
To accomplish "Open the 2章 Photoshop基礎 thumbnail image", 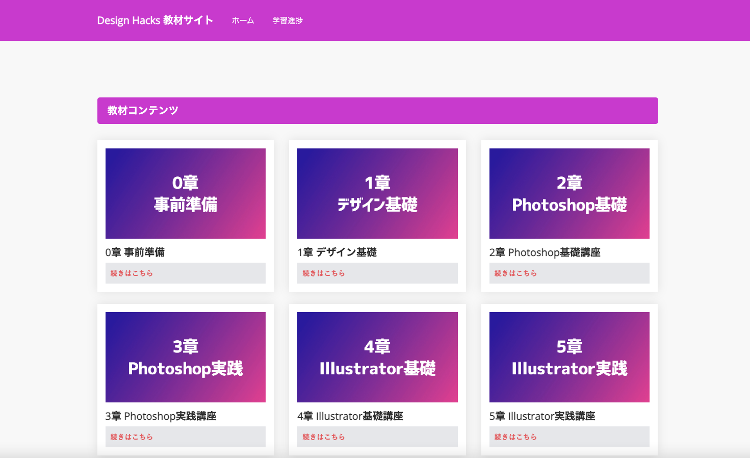I will pos(570,193).
